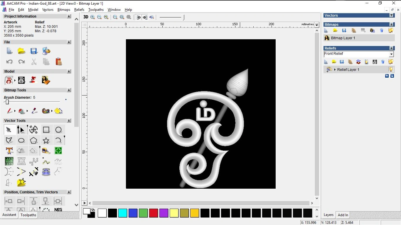
Task: Toggle visibility bulb of Relief Layer 1
Action: click(391, 69)
